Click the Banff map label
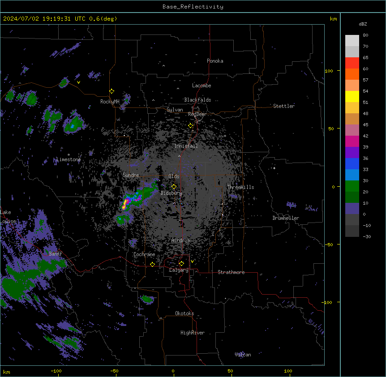This screenshot has width=386, height=377. 56,254
